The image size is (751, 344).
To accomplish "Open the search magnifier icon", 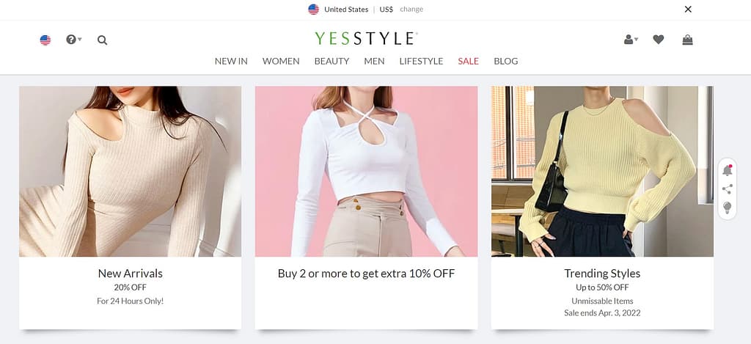I will [102, 40].
